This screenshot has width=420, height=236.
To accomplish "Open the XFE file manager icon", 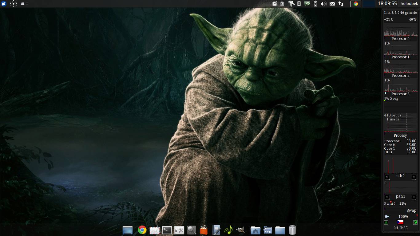I will click(268, 230).
